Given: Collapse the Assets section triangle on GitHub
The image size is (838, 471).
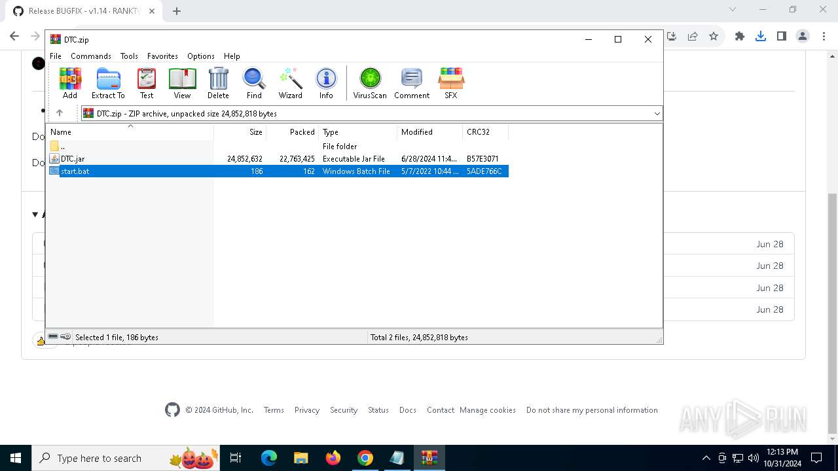Looking at the screenshot, I should pyautogui.click(x=35, y=215).
